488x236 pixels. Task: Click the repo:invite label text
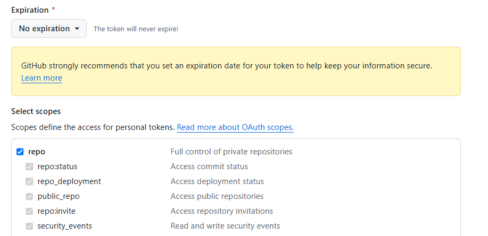coord(56,211)
